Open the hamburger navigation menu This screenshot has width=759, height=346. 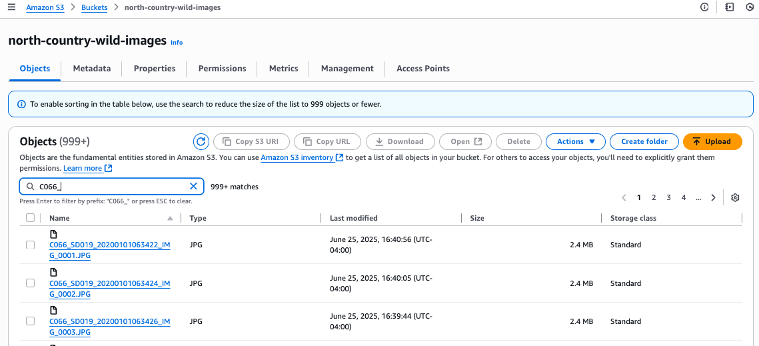11,7
